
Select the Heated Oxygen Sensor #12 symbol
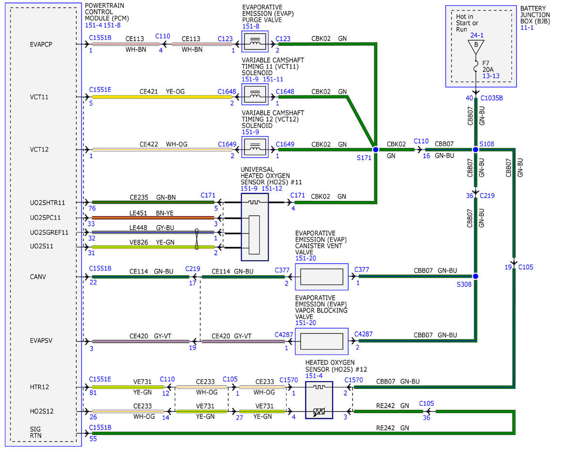(319, 400)
